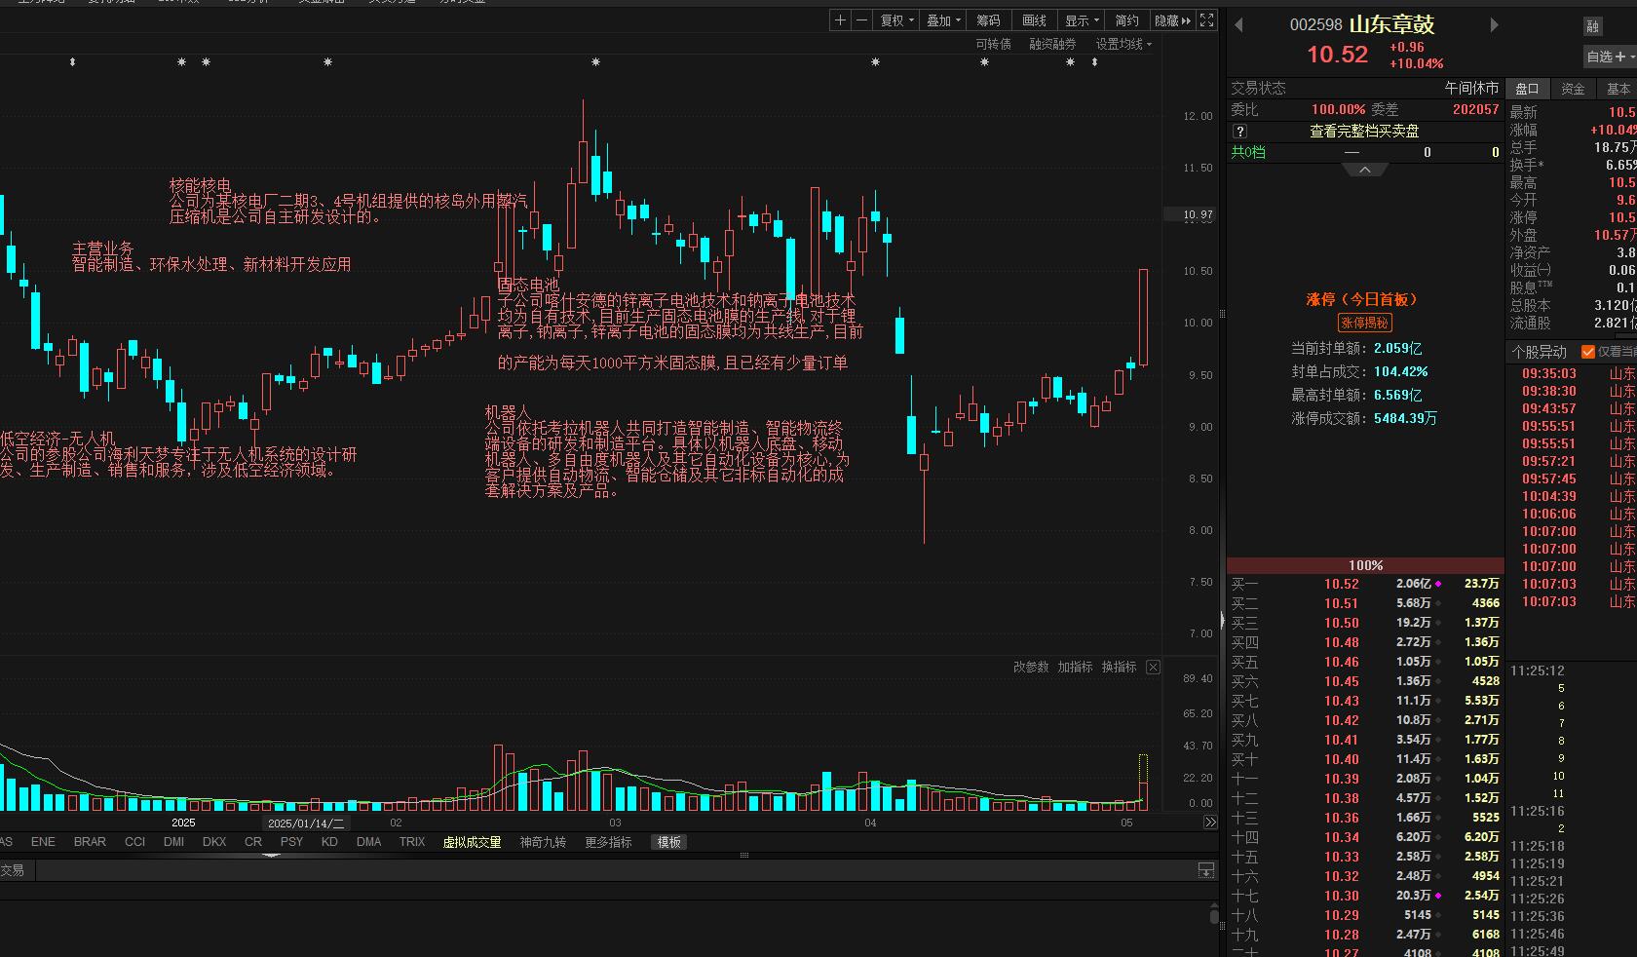Select the BRAR indicator tab
Screen dimensions: 1637x957
(x=90, y=842)
